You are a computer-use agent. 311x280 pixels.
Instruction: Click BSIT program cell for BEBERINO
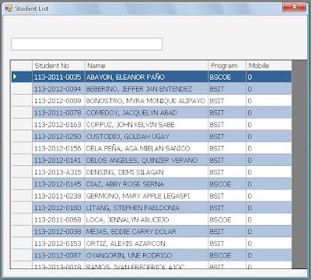(x=227, y=88)
